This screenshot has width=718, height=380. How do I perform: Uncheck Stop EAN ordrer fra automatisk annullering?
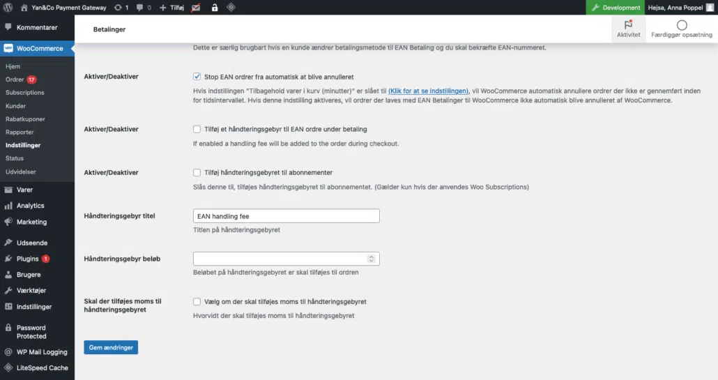click(x=197, y=77)
